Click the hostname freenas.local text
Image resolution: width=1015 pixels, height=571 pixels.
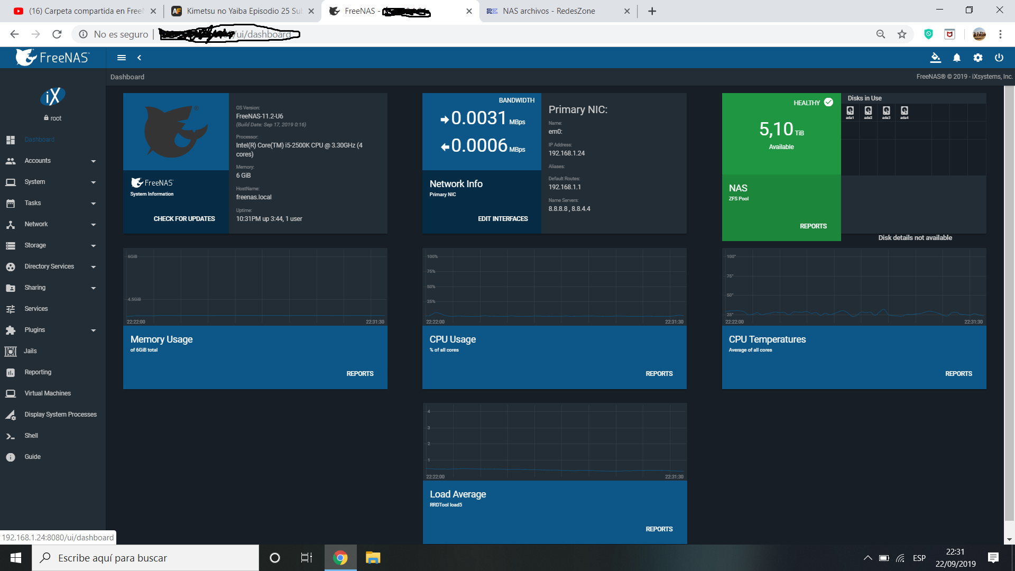point(254,197)
